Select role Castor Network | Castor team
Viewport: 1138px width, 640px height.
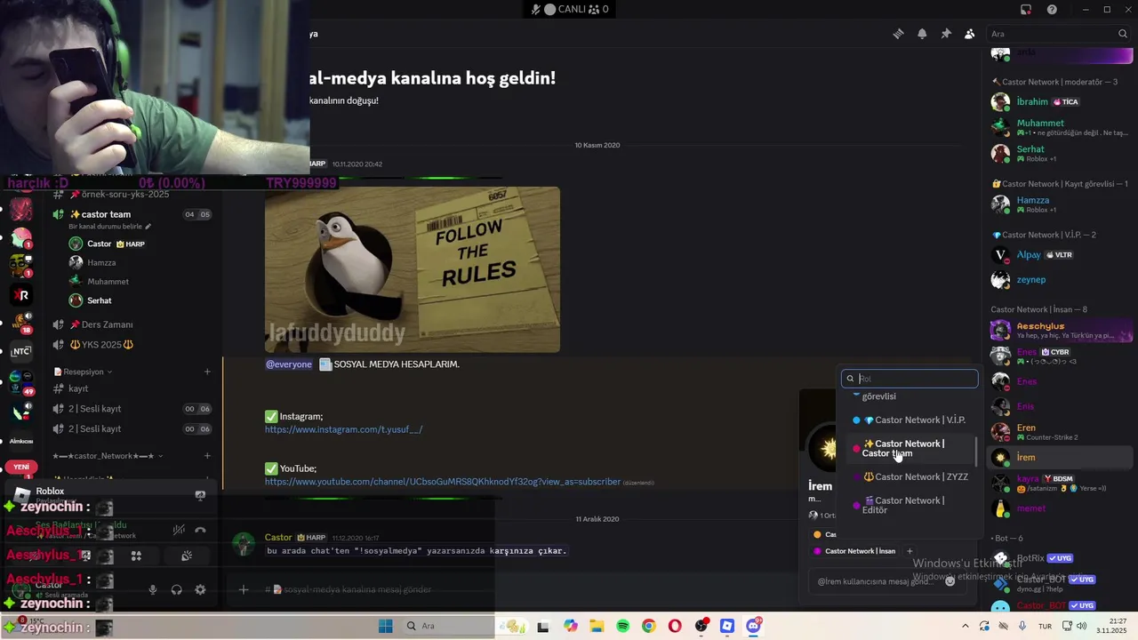pos(910,448)
